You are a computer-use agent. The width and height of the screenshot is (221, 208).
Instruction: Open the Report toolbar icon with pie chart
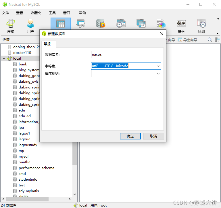click(161, 23)
